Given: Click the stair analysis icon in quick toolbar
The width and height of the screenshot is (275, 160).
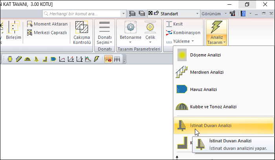Looking at the screenshot, I should pos(19,59).
